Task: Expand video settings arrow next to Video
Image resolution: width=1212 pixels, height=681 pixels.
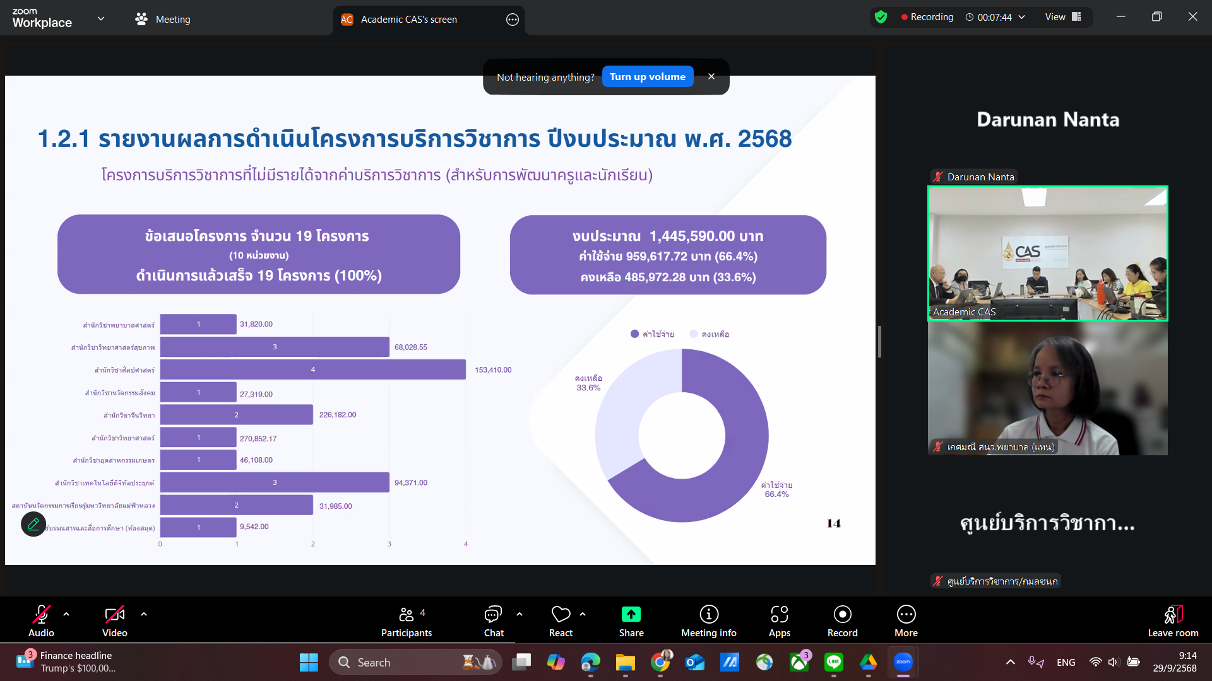Action: (x=144, y=614)
